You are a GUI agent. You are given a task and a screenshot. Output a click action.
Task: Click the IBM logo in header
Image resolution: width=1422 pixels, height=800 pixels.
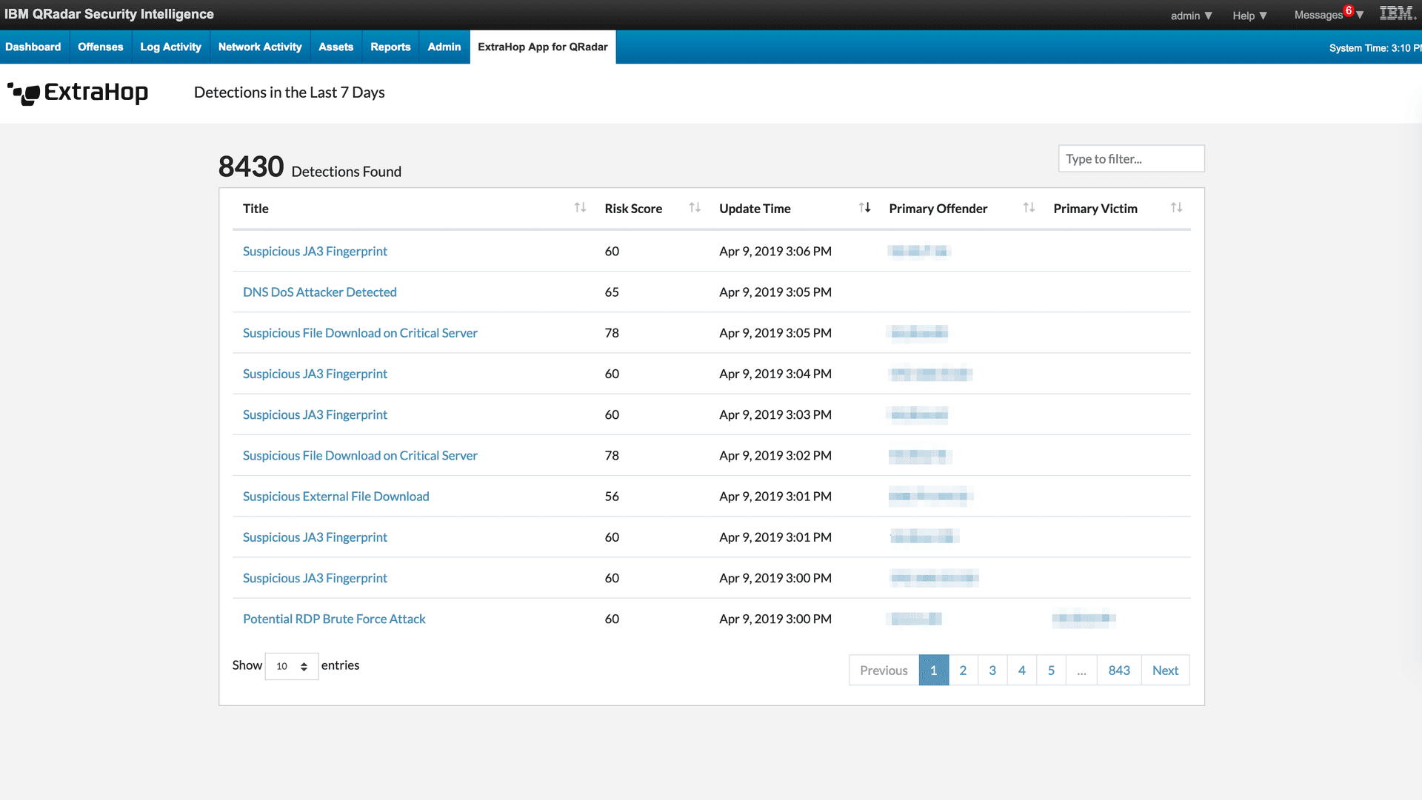click(x=1398, y=14)
